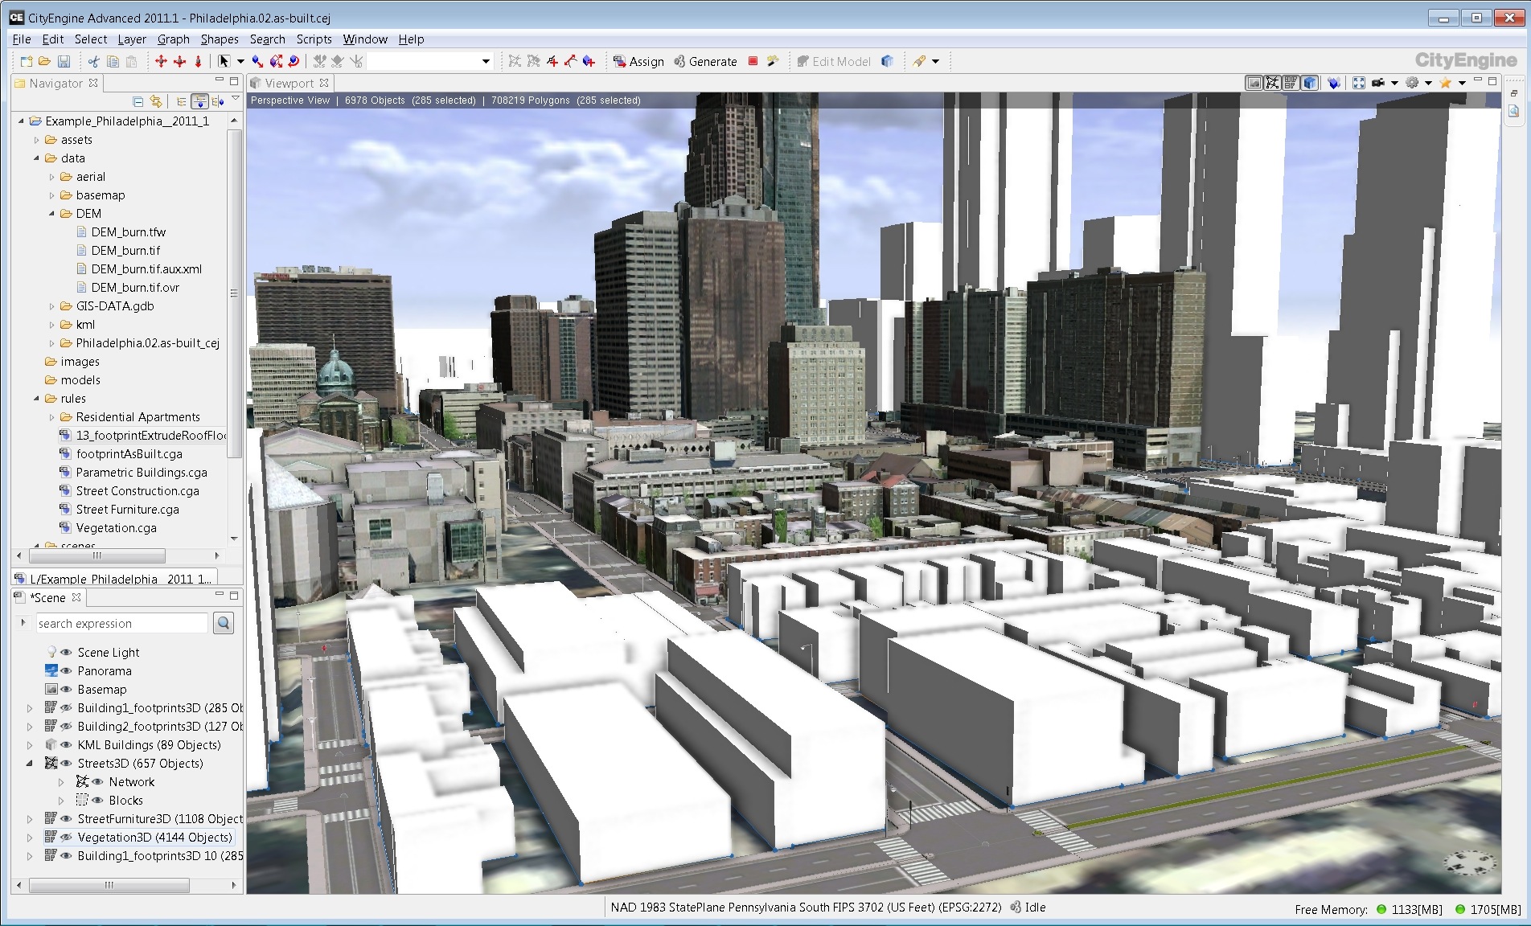Click the compass widget in viewport corner
Image resolution: width=1531 pixels, height=926 pixels.
(1470, 862)
